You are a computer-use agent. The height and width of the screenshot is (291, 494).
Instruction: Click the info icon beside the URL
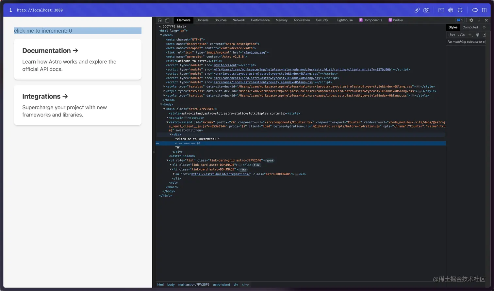point(10,10)
